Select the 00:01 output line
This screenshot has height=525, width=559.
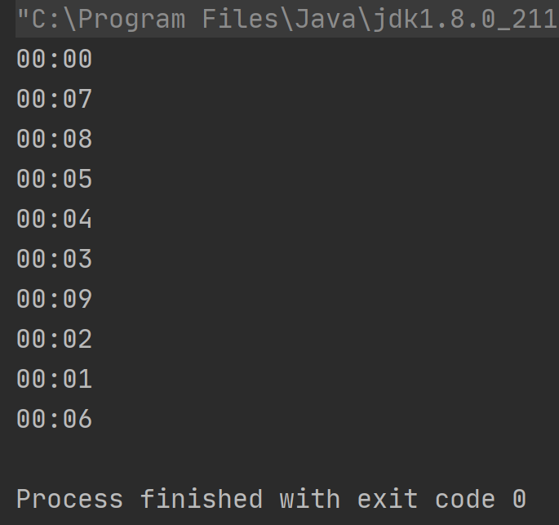pyautogui.click(x=54, y=378)
